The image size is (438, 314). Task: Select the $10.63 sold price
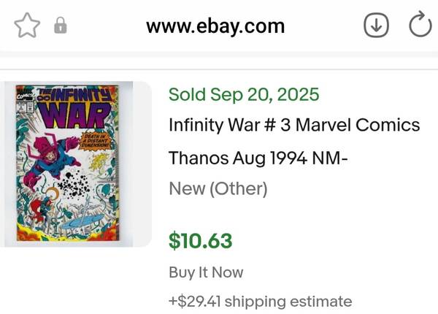click(x=201, y=240)
